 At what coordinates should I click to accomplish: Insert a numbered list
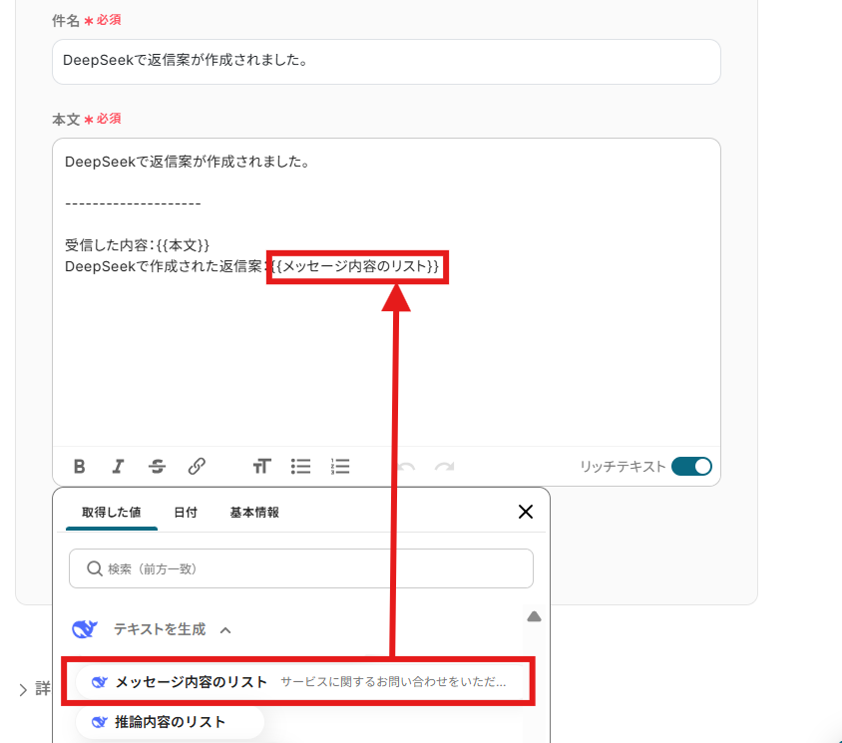click(340, 466)
